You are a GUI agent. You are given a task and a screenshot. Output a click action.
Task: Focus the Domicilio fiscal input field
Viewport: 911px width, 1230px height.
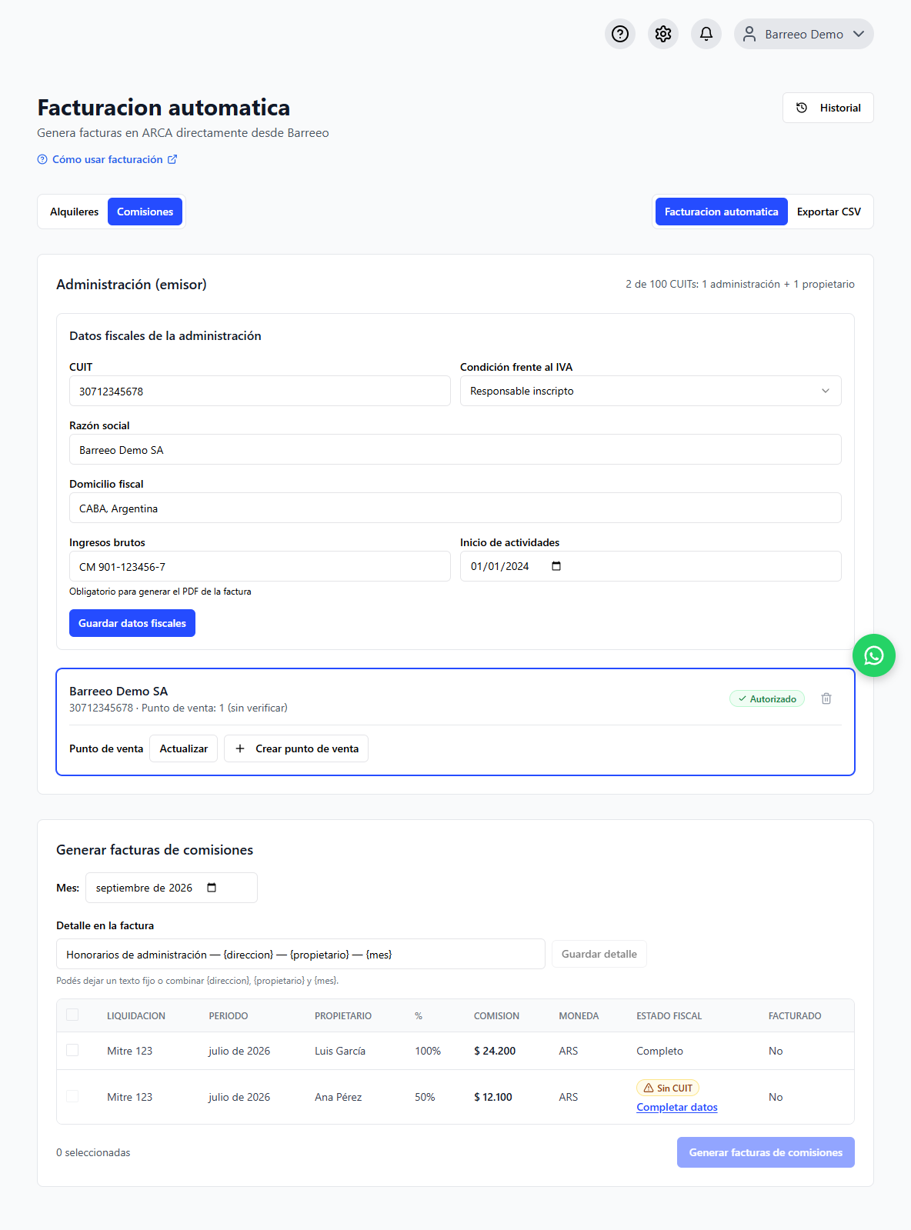coord(455,508)
